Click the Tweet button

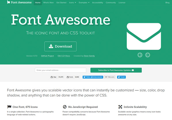coord(121,77)
